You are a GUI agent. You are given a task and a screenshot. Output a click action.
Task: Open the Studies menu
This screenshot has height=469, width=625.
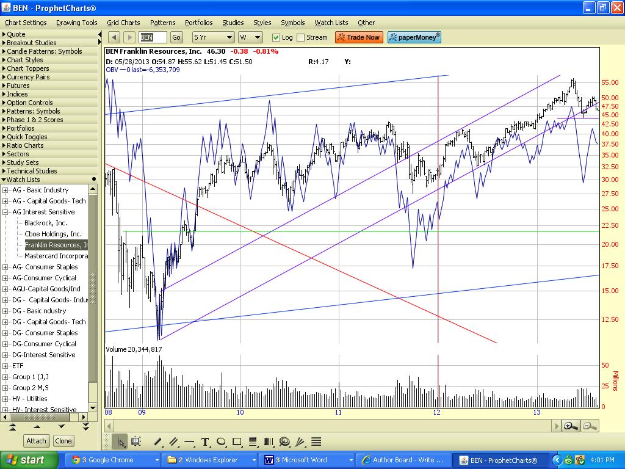point(233,23)
